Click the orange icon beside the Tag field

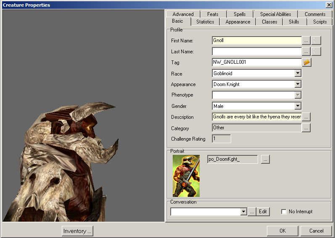tap(307, 62)
